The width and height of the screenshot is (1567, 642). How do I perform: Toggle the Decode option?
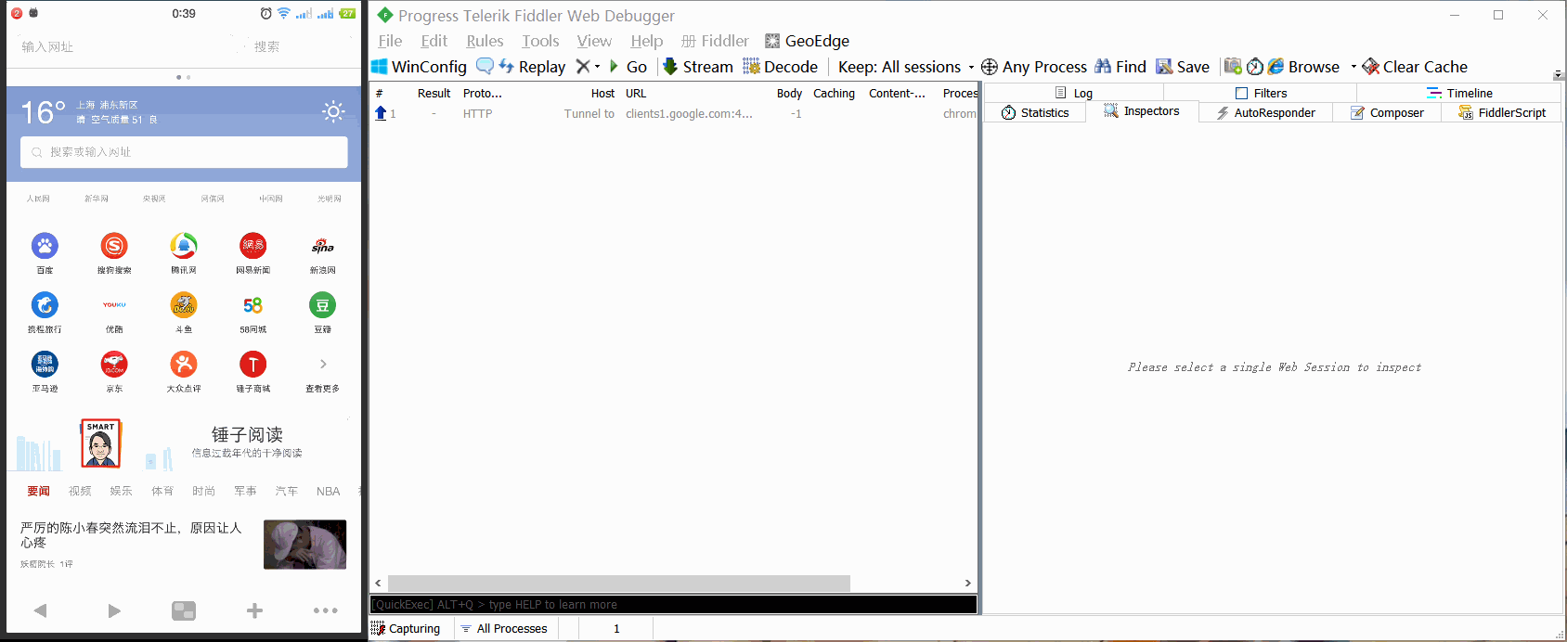click(x=781, y=67)
